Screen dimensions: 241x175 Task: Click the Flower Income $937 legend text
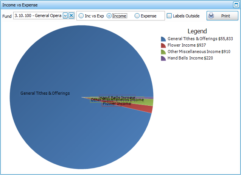point(185,45)
